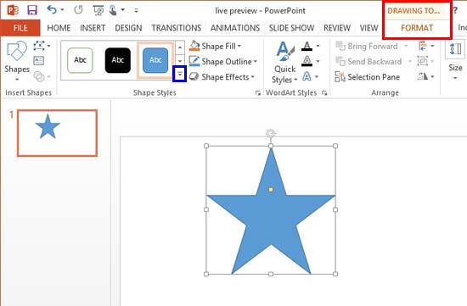This screenshot has height=306, width=467.
Task: Click the Repeat/Redo icon
Action: 78,10
